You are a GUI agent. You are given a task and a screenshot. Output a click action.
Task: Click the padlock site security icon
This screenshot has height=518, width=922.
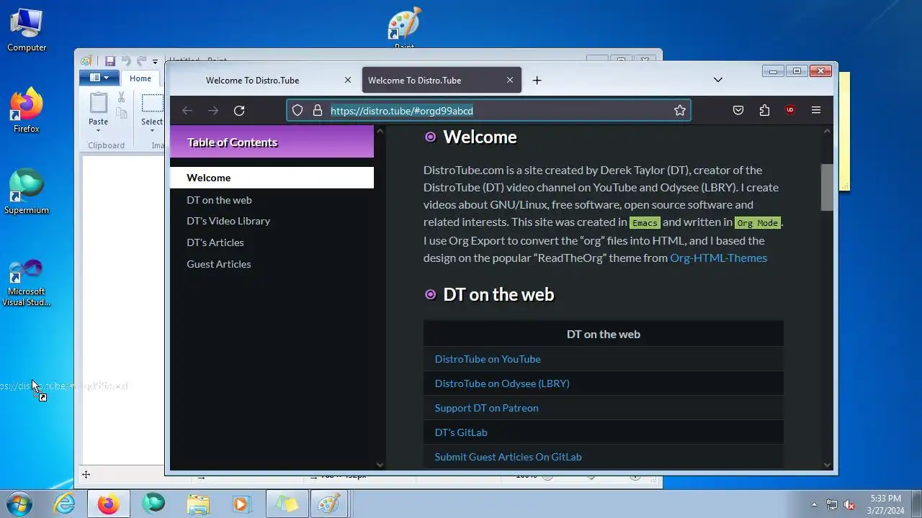(317, 110)
